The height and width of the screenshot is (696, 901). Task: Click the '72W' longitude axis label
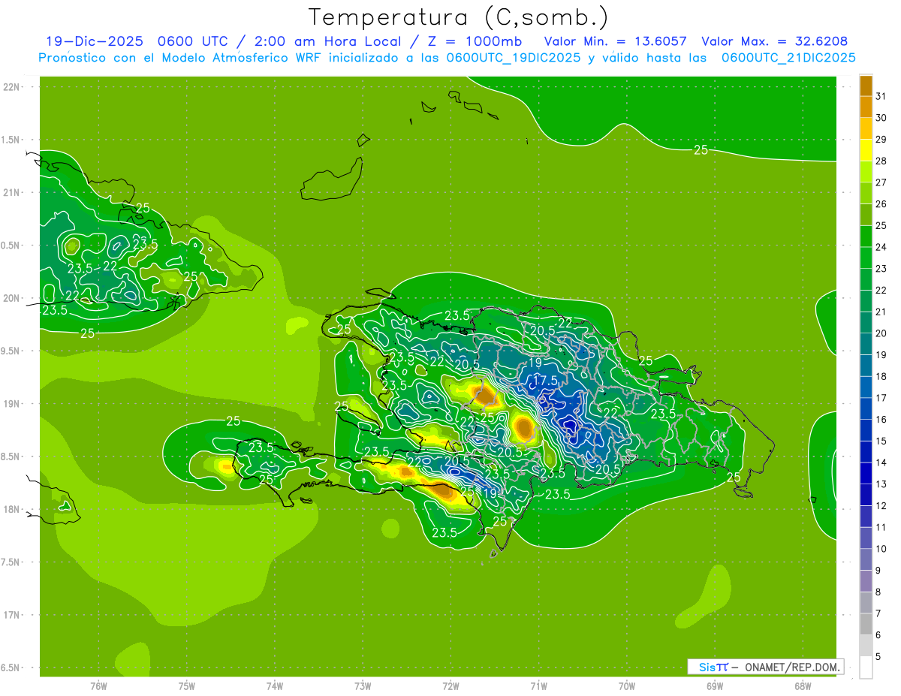tap(450, 685)
